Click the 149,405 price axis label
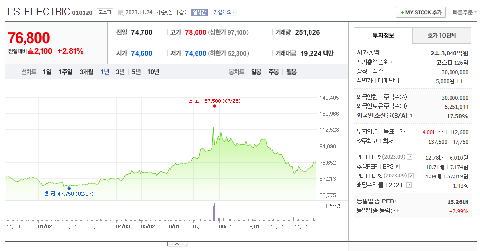Screen dimensions: 480x251 click(x=329, y=98)
